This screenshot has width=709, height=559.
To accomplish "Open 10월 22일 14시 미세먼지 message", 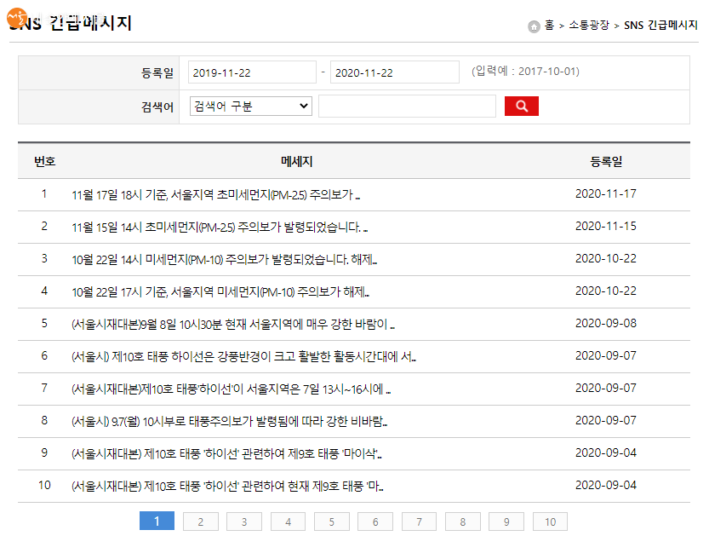I will point(225,259).
